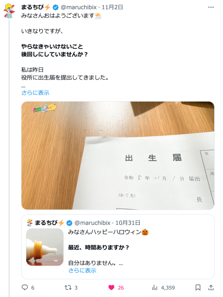Click the reply speech bubble icon
The image size is (223, 297).
point(25,287)
